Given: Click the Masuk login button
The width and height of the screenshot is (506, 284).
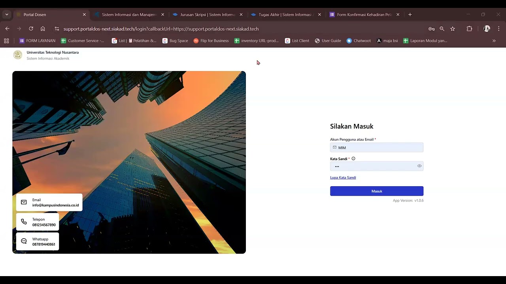Looking at the screenshot, I should (377, 191).
